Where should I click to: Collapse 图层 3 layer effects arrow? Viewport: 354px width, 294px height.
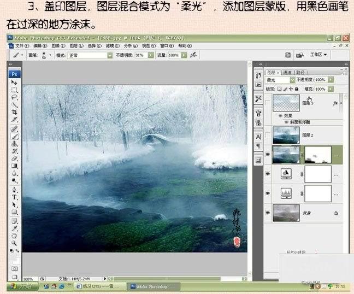coord(341,103)
